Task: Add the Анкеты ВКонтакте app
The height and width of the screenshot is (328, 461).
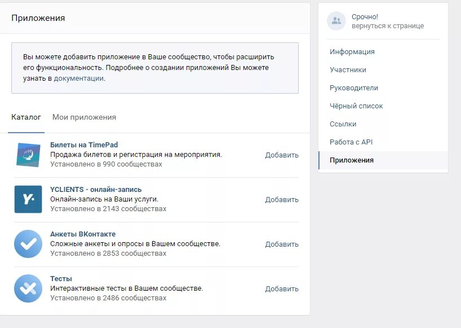Action: [282, 244]
